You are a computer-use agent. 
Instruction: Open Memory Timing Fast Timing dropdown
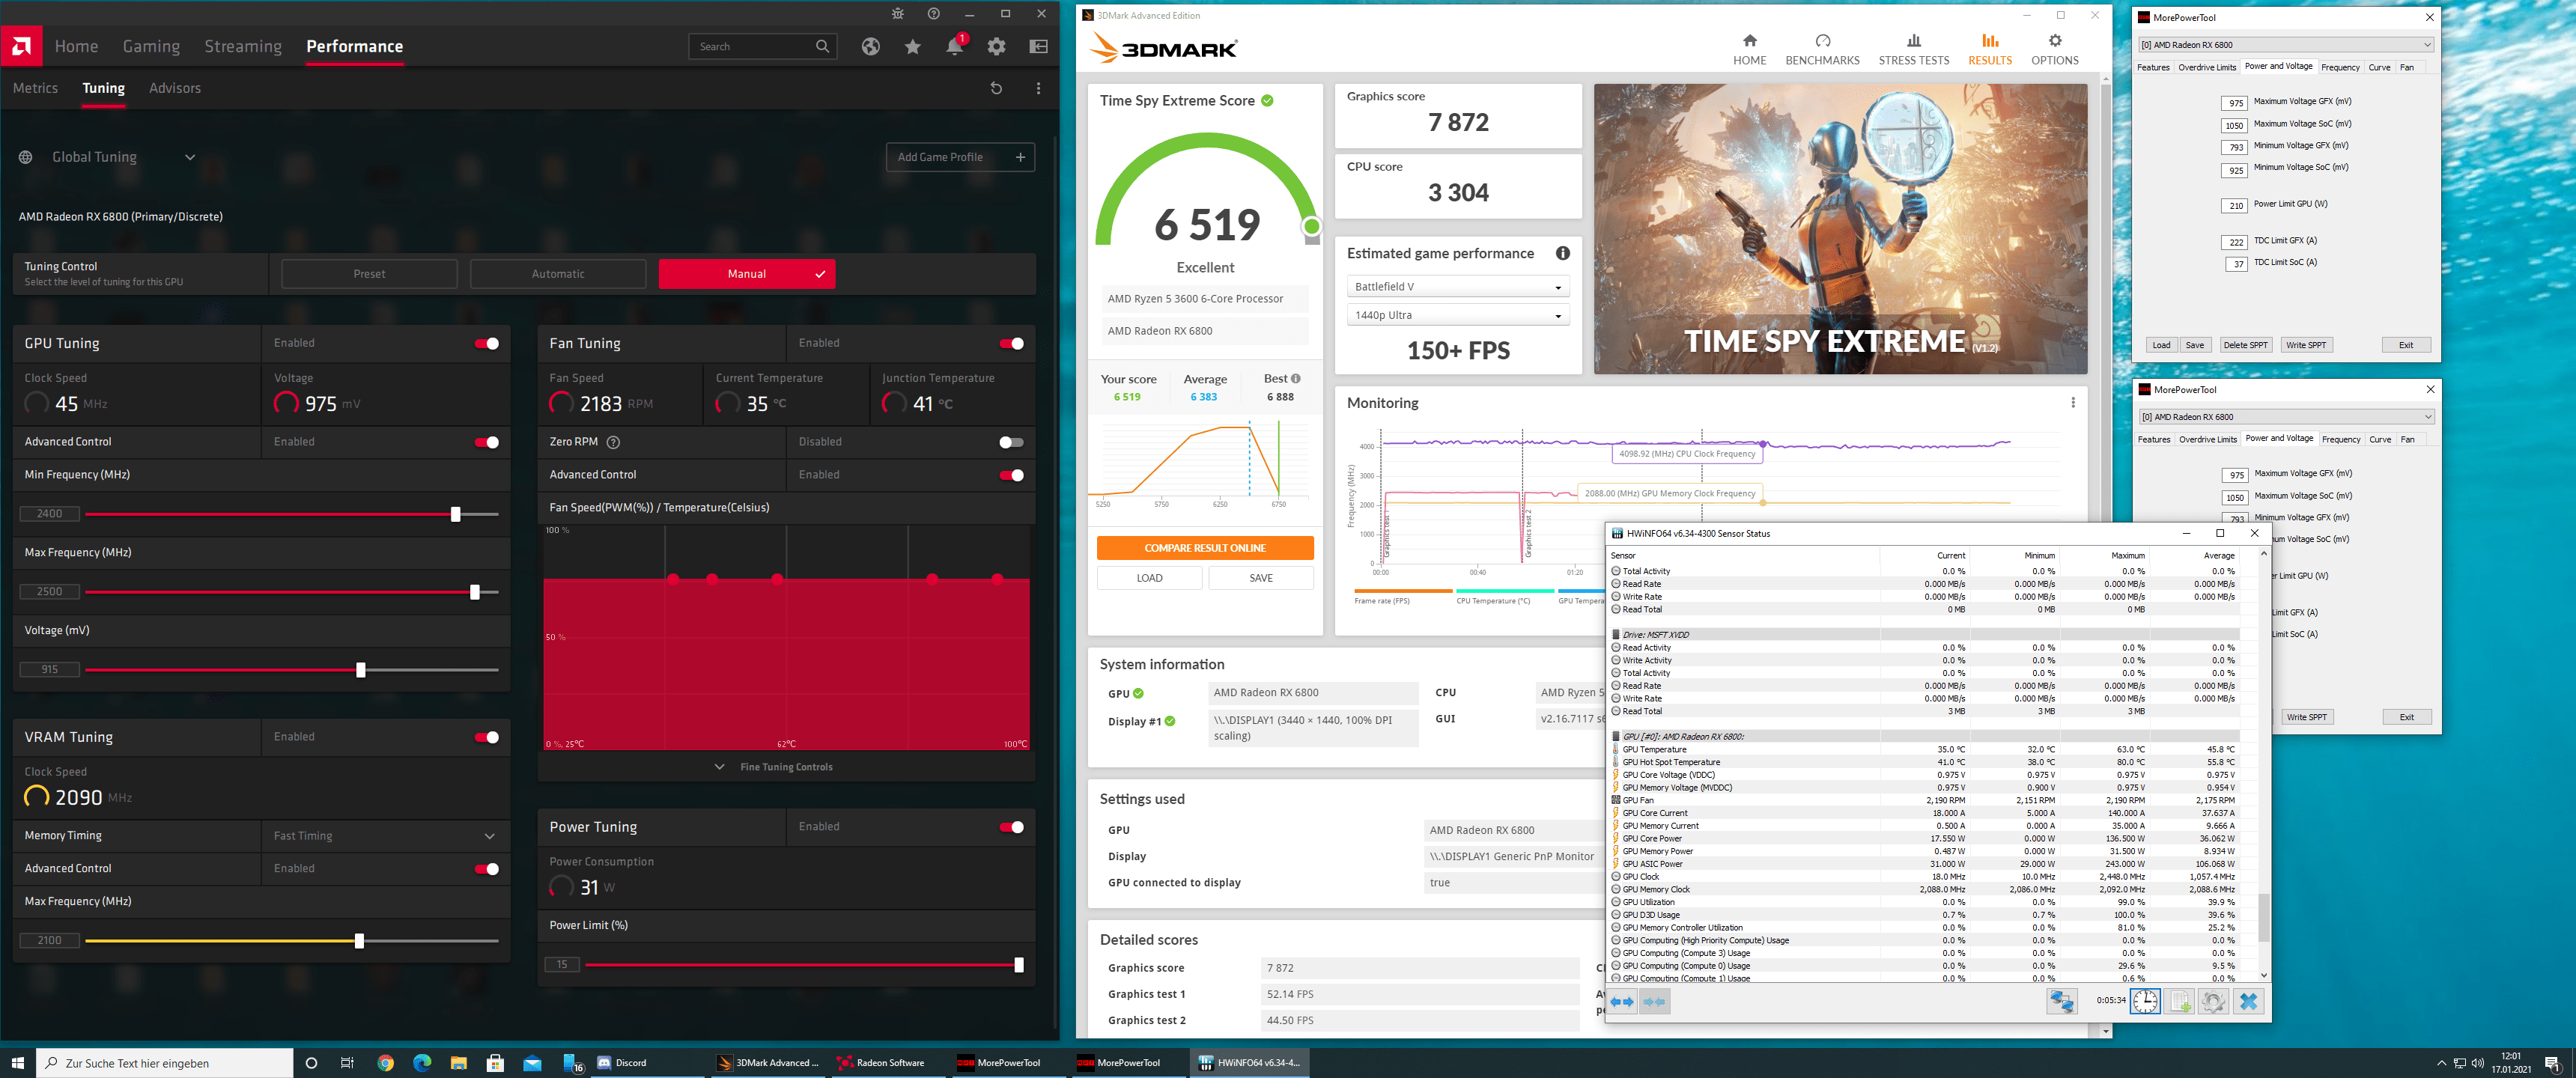(386, 836)
